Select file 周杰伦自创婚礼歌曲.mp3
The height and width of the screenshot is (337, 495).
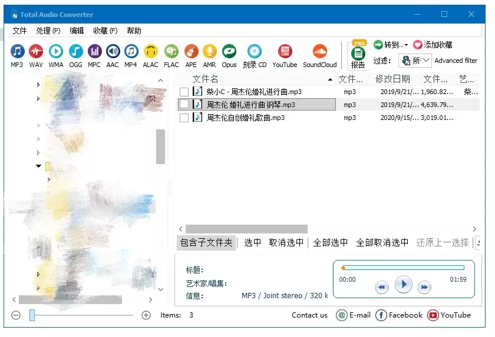(x=245, y=118)
